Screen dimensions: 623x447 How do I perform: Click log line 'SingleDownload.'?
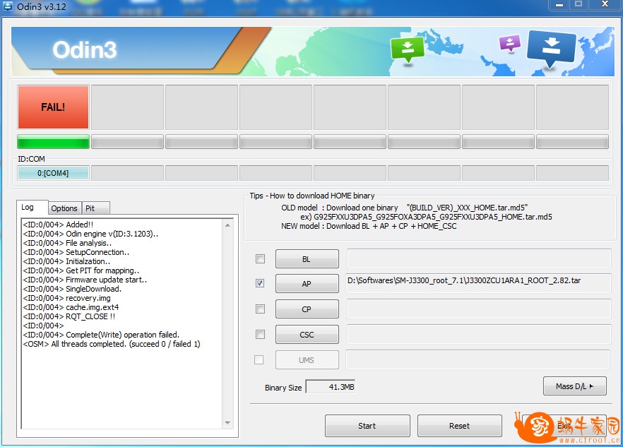click(x=72, y=289)
